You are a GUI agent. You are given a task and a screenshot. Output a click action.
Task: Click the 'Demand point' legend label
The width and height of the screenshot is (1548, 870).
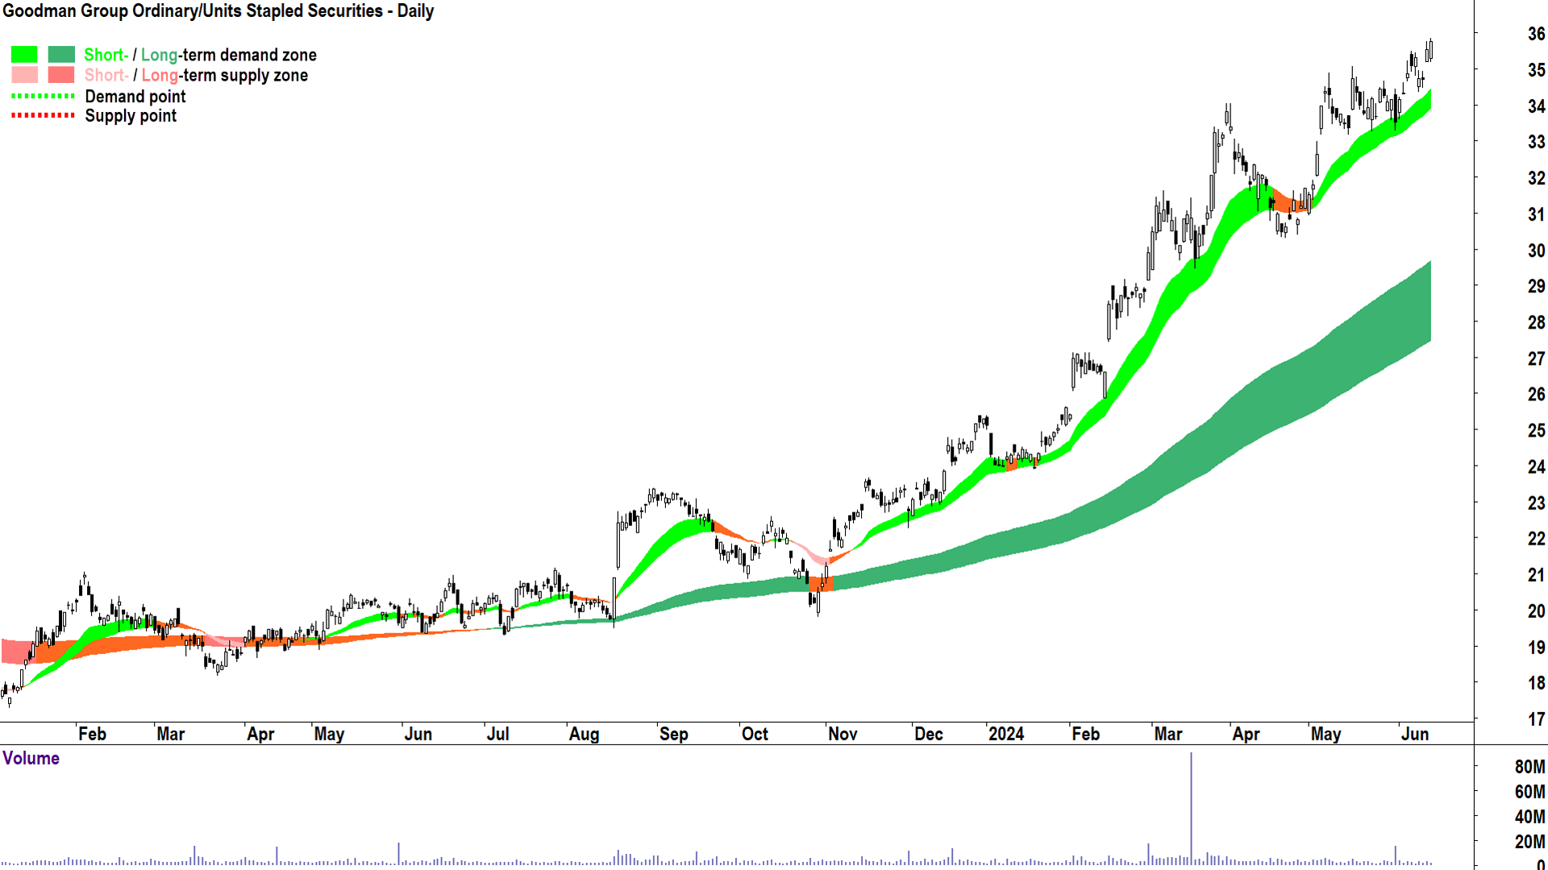coord(135,96)
